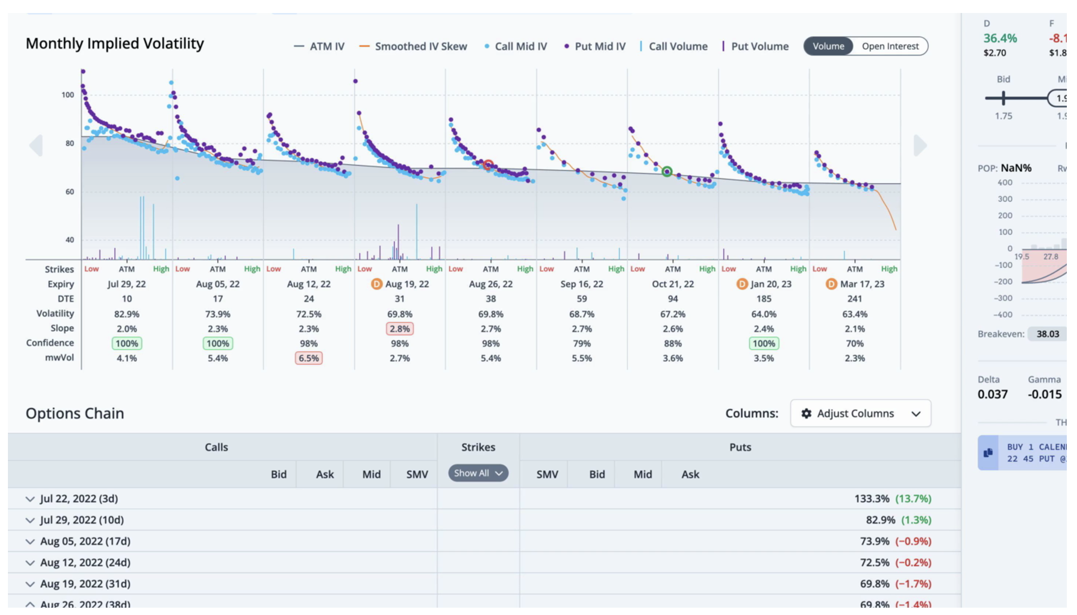Switch chart to Volume view
The height and width of the screenshot is (615, 1077).
tap(828, 46)
